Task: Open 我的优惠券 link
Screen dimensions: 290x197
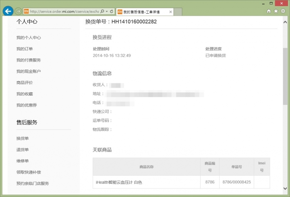Action: point(27,105)
